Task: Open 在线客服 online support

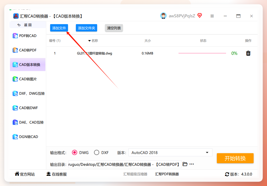Action: coord(57,174)
